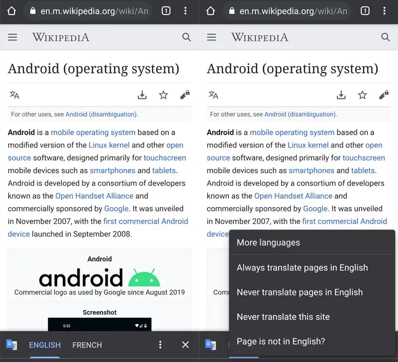
Task: Tap locked edit pencil in left screen
Action: (185, 94)
